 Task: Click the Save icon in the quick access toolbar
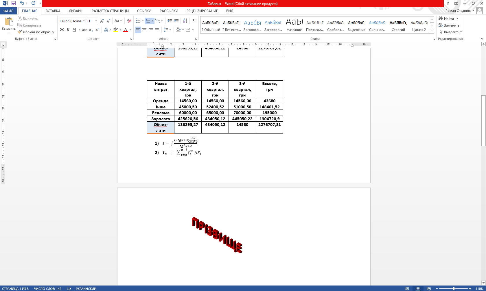click(x=13, y=3)
